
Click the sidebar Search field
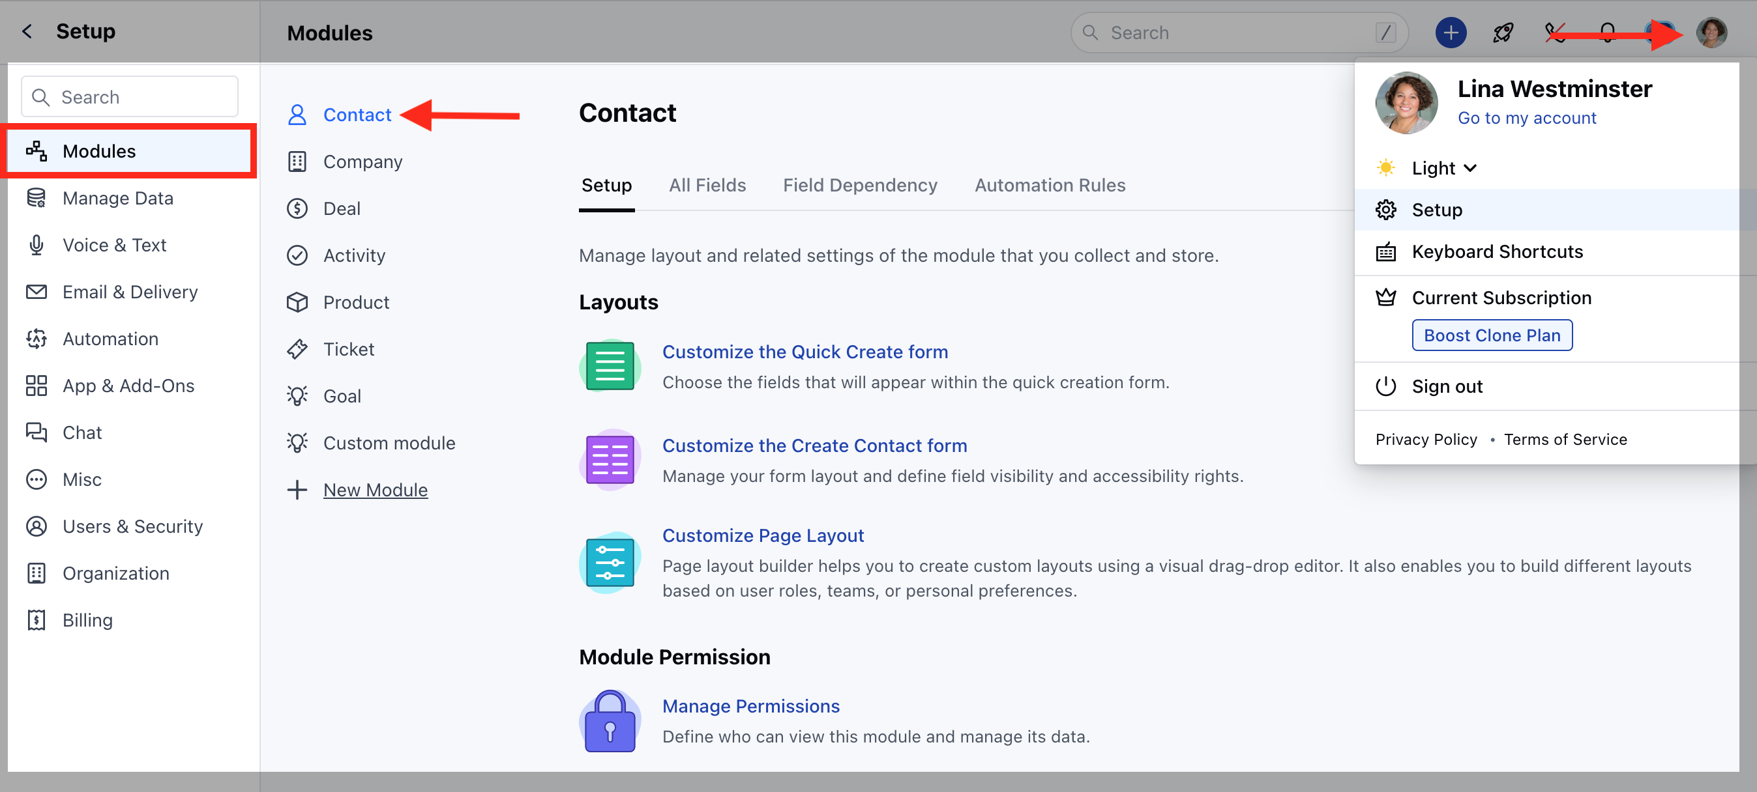click(130, 97)
